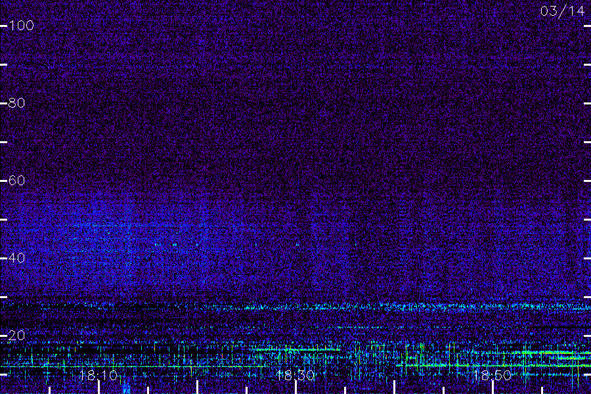This screenshot has height=394, width=591.
Task: Click the 18:10 time label
Action: [98, 376]
